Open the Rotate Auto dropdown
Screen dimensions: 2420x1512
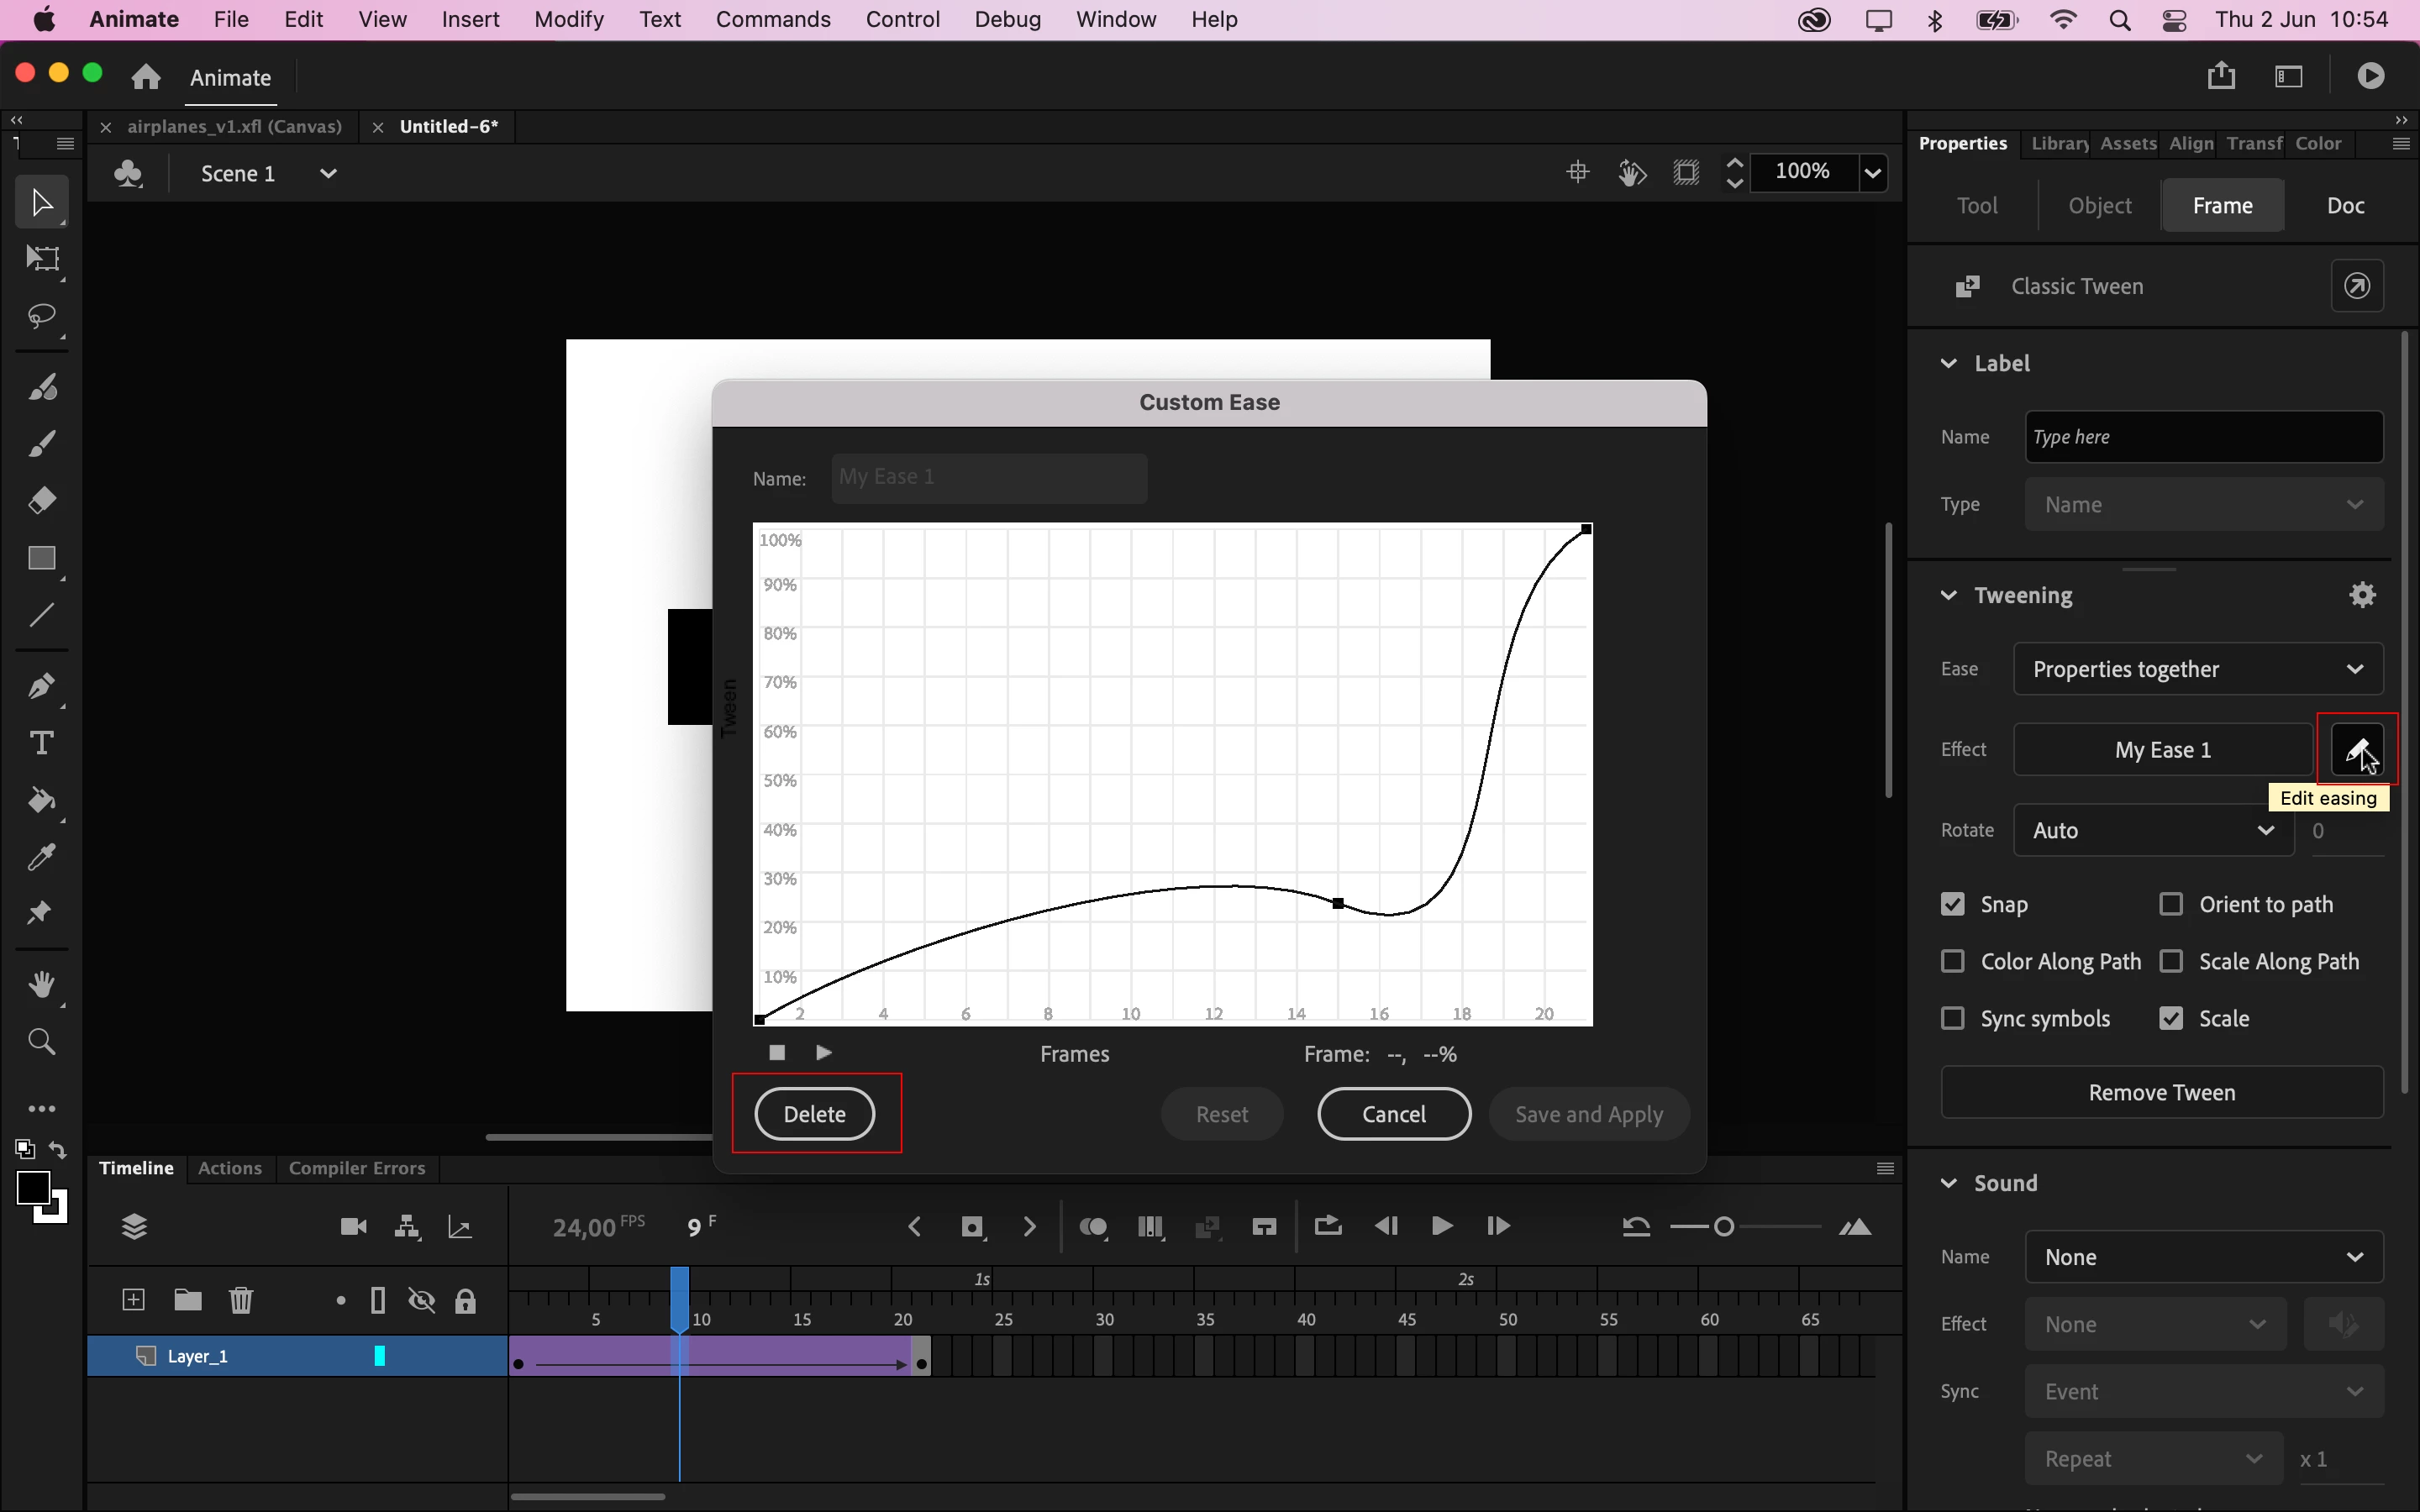[x=2153, y=830]
